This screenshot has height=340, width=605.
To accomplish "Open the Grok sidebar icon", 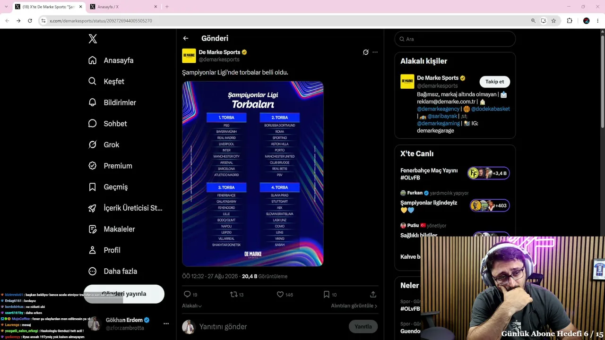I will (x=93, y=144).
